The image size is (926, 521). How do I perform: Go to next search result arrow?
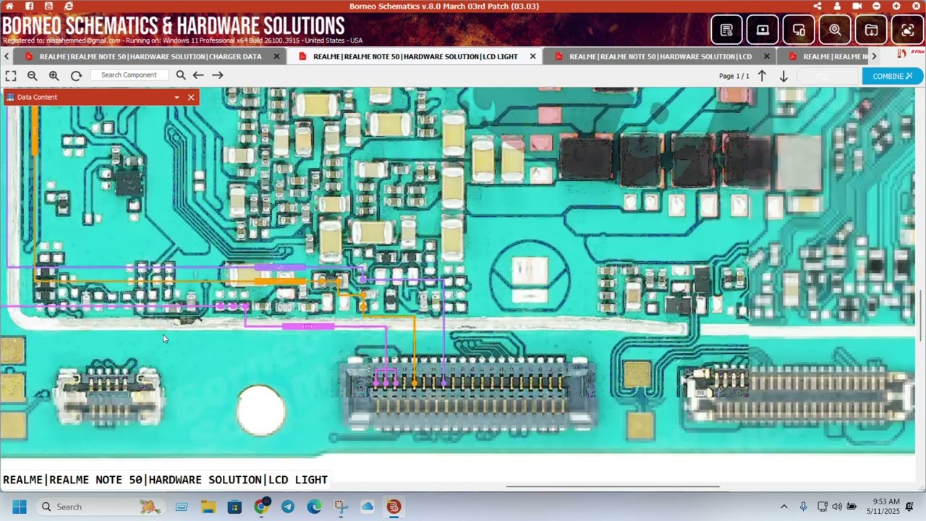[x=217, y=75]
